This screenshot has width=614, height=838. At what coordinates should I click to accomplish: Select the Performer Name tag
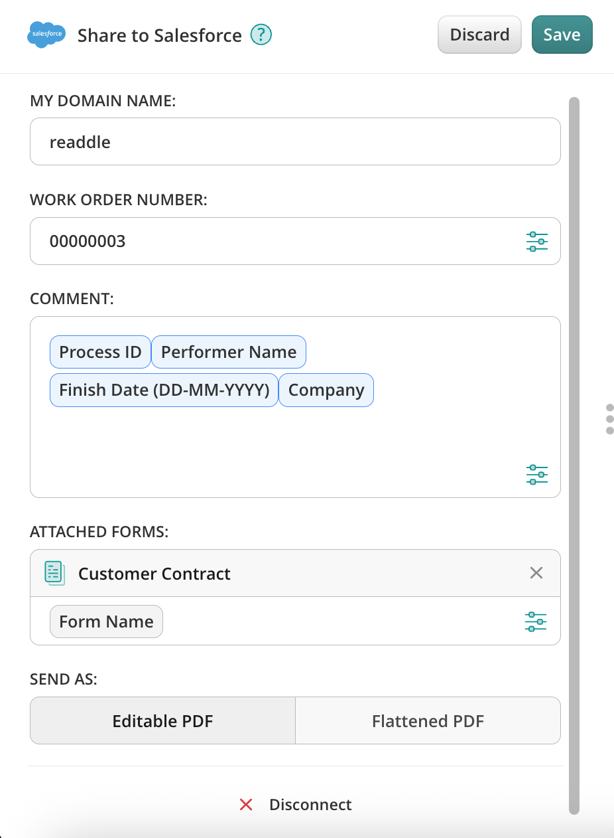pyautogui.click(x=229, y=352)
